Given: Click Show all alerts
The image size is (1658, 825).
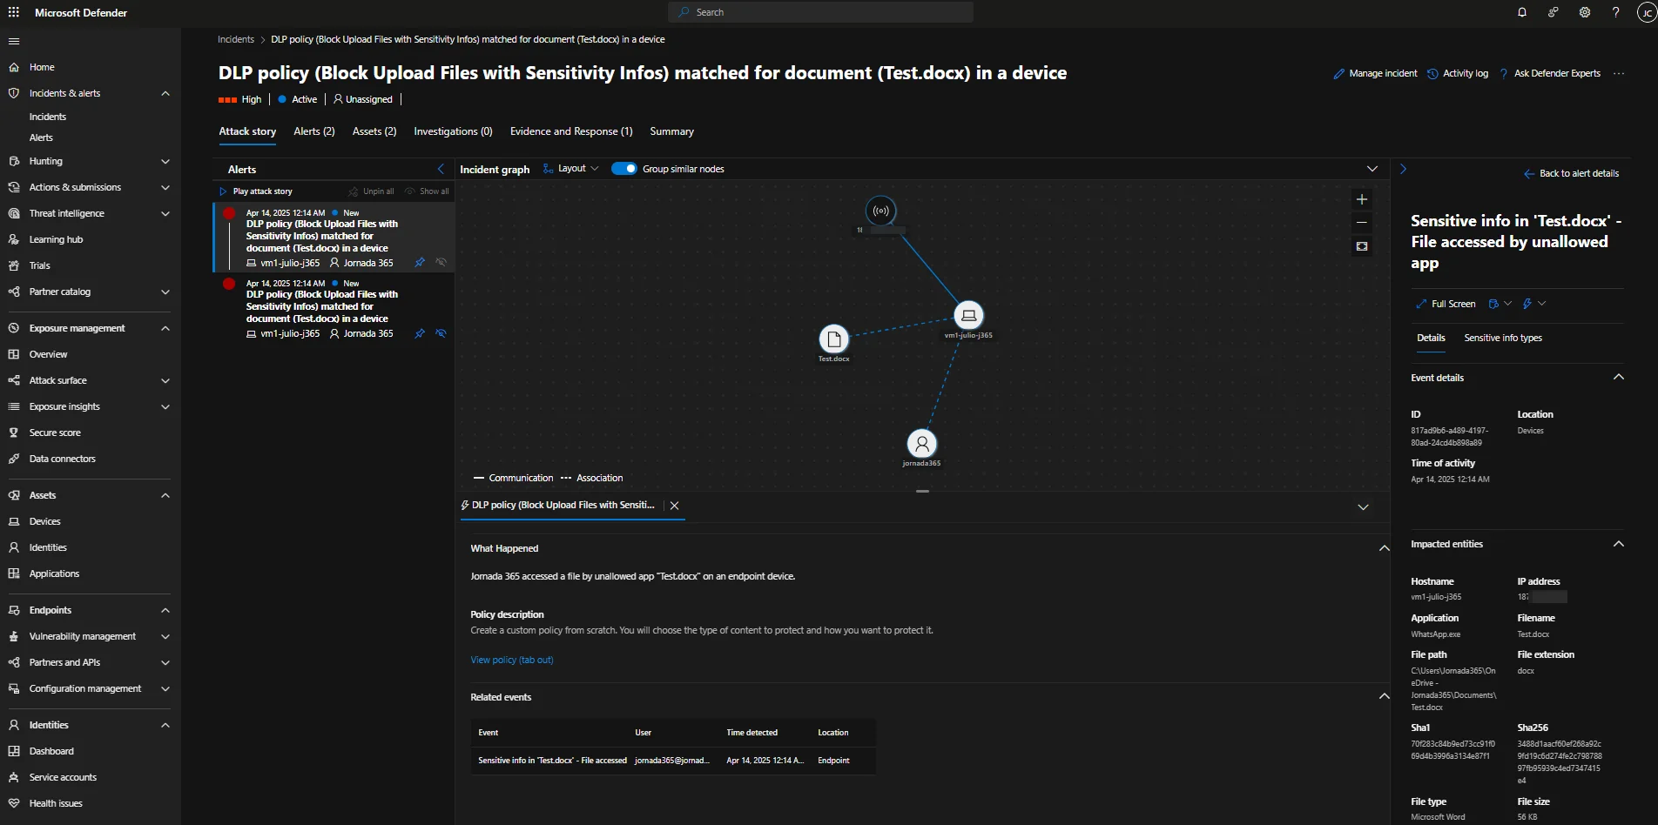Looking at the screenshot, I should (x=427, y=191).
